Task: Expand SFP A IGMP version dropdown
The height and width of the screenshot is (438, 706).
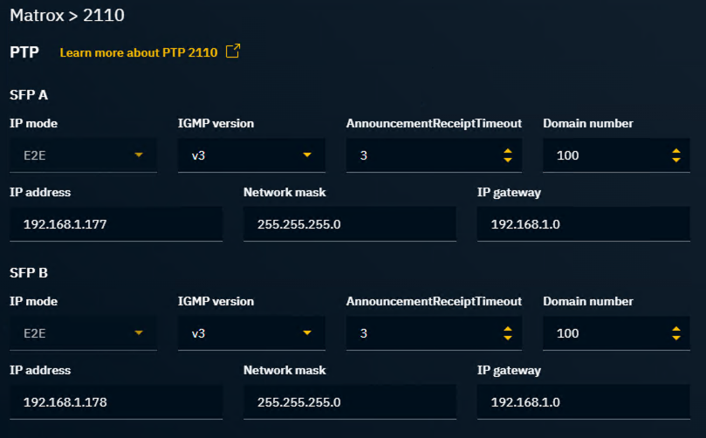Action: (251, 155)
